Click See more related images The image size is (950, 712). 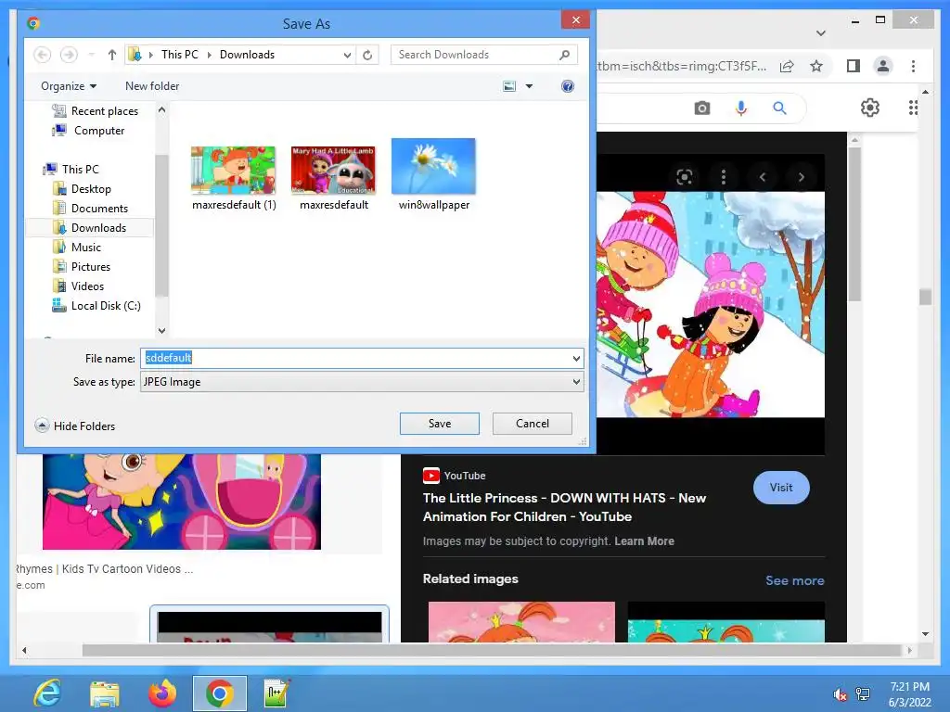tap(794, 580)
